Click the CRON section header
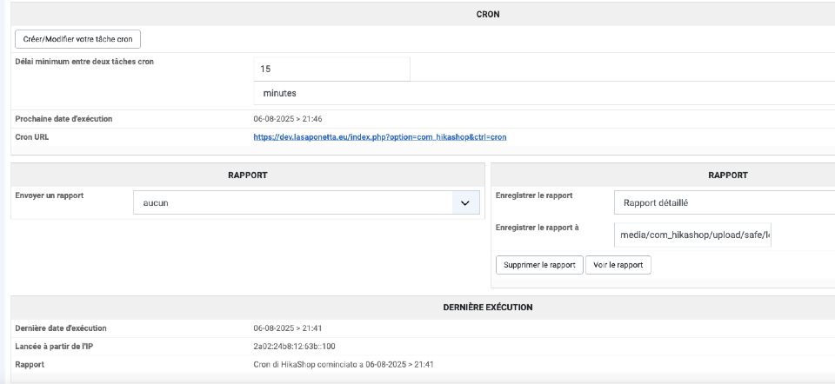Viewport: 835px width, 384px height. 488,14
